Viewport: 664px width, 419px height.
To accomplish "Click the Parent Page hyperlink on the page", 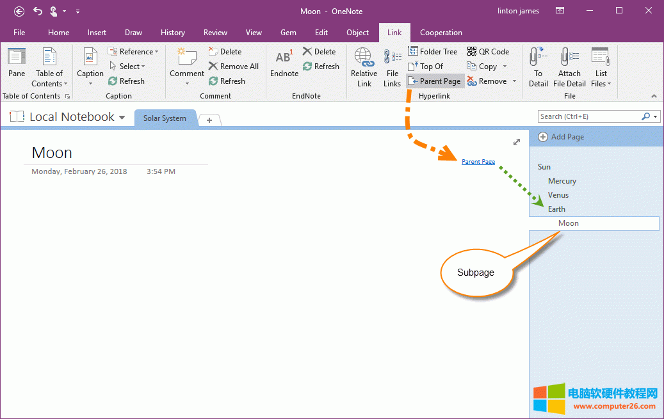I will tap(478, 162).
